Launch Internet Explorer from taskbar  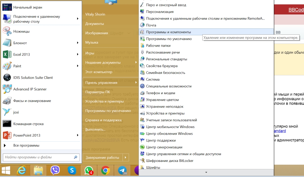21,170
